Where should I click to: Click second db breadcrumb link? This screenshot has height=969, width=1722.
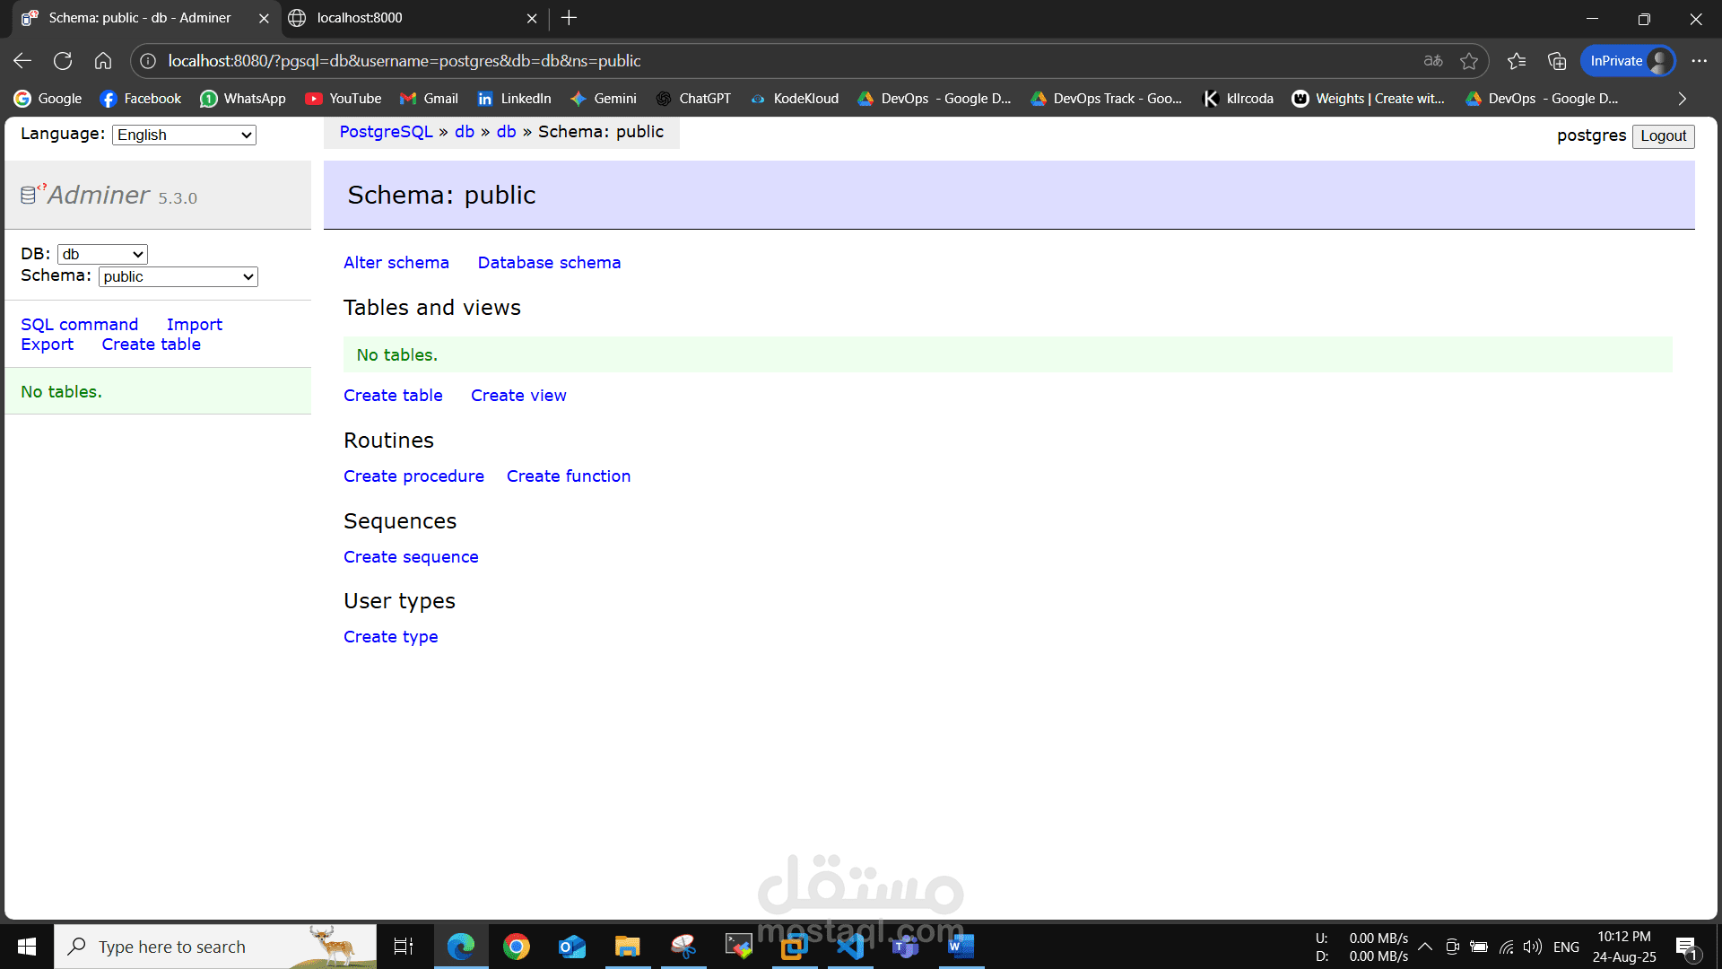coord(507,132)
